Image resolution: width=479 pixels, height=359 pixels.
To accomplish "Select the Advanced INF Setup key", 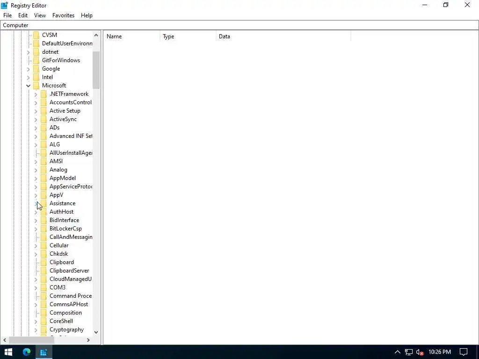I will [71, 136].
